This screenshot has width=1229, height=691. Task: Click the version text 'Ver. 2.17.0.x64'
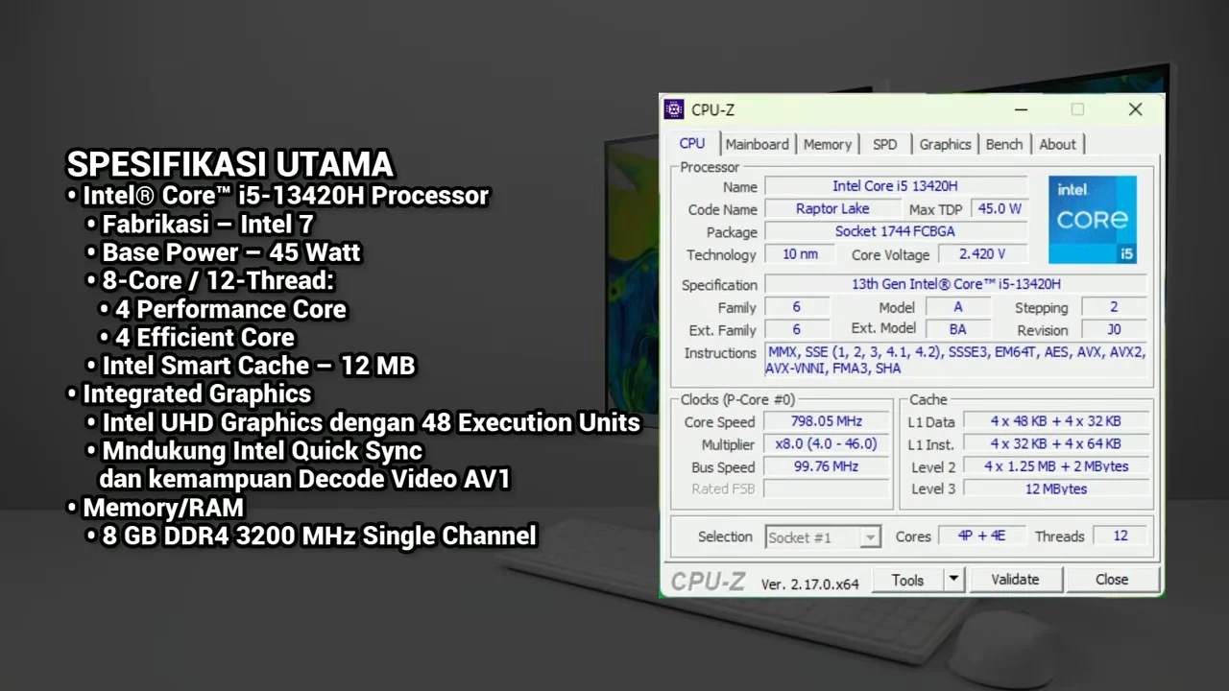(x=809, y=584)
